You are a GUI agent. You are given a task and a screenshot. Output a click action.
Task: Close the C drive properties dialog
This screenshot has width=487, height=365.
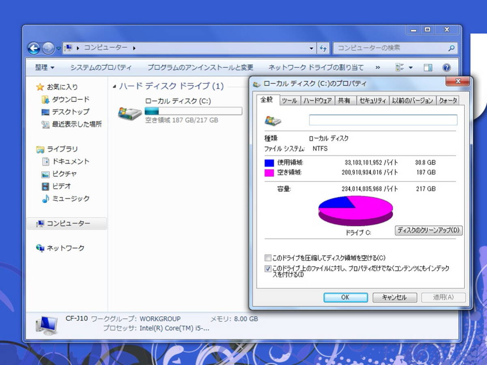point(458,82)
